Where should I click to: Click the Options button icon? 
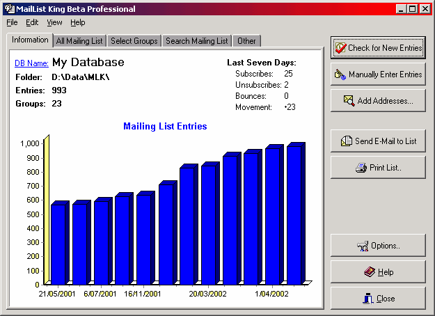click(363, 246)
